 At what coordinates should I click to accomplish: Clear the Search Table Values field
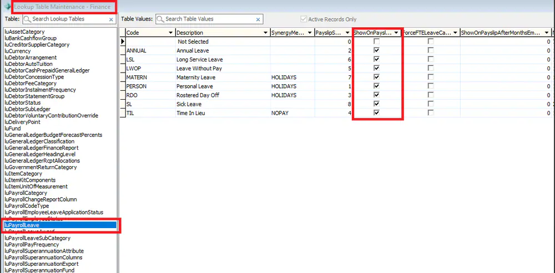click(258, 19)
